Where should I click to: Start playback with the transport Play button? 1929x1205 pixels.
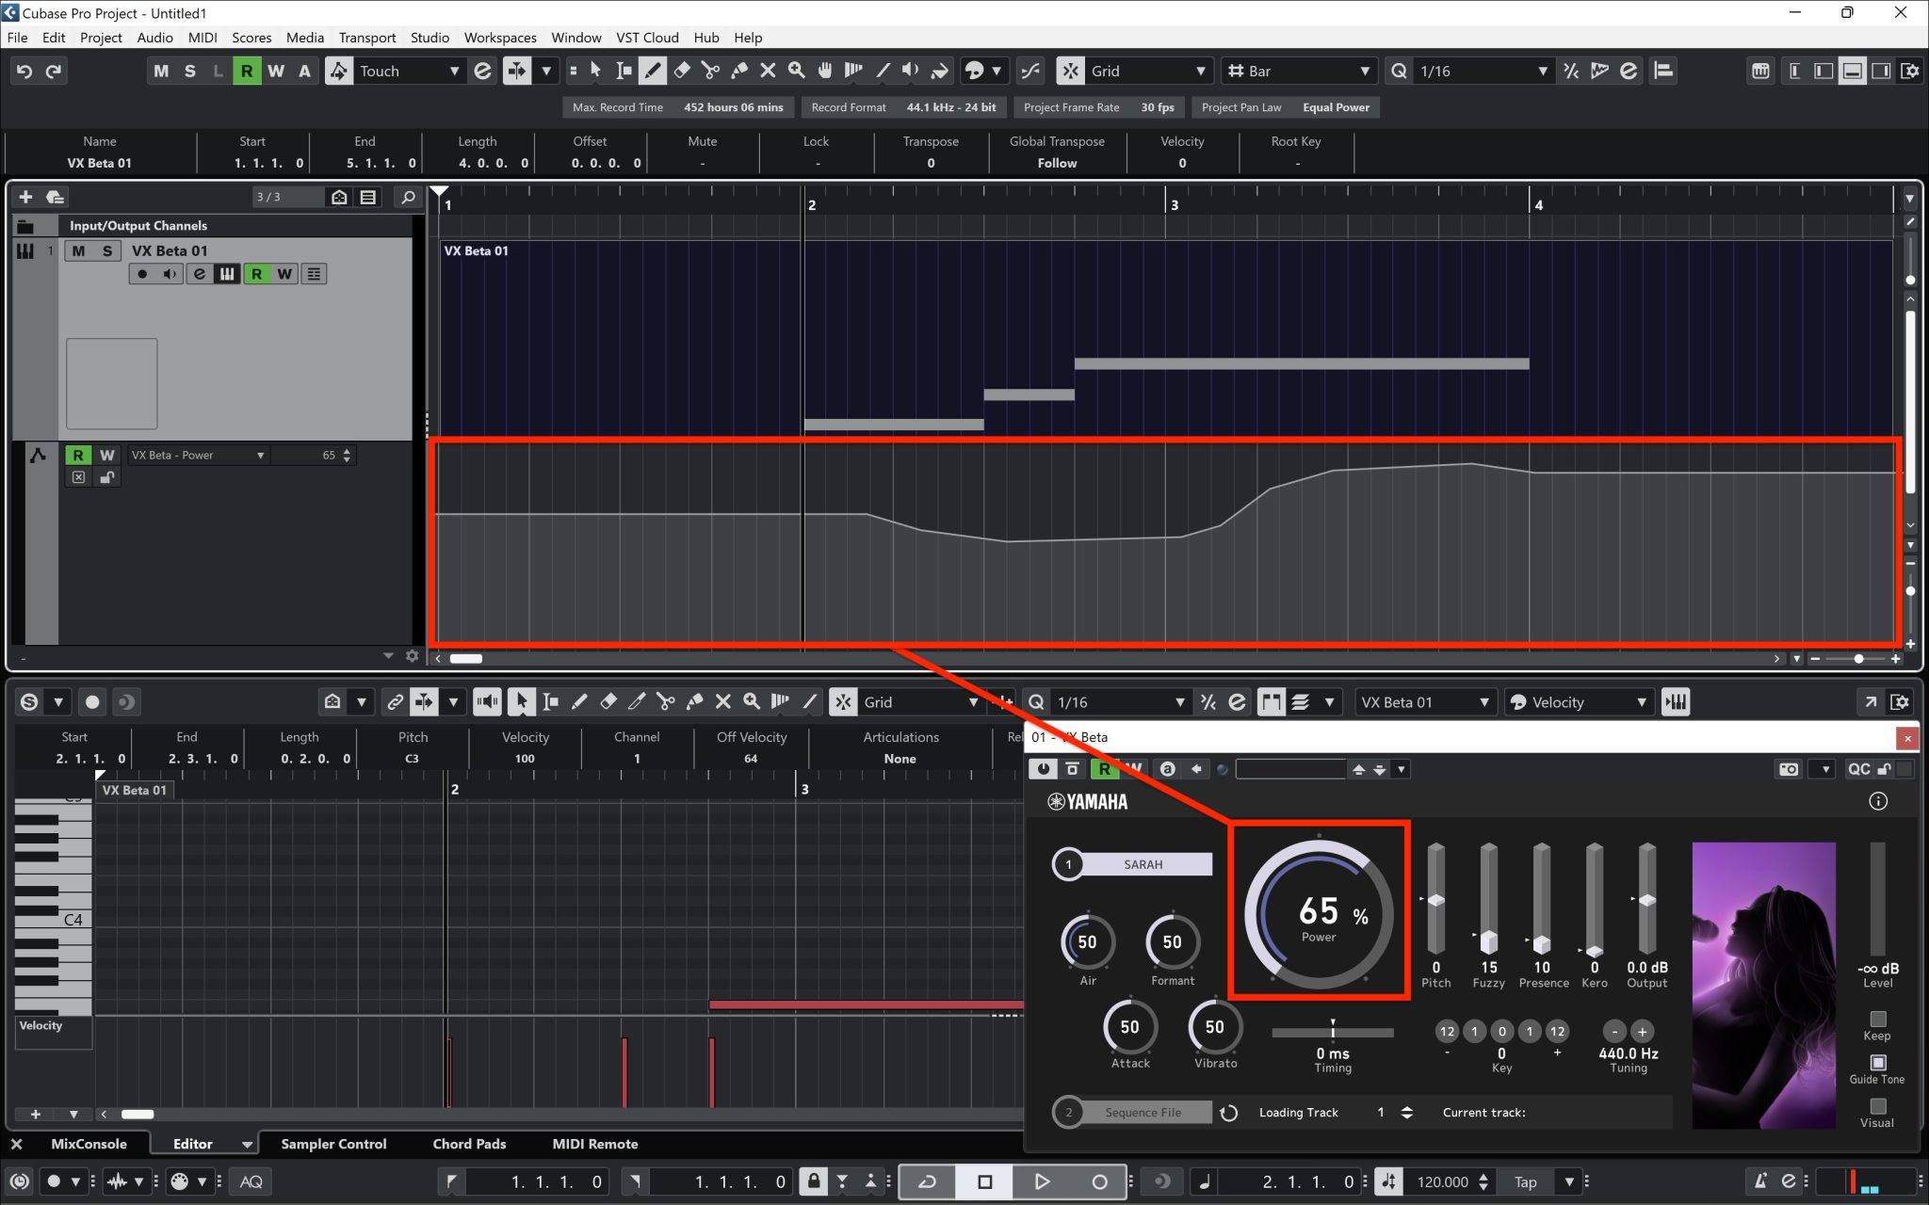(x=1041, y=1181)
